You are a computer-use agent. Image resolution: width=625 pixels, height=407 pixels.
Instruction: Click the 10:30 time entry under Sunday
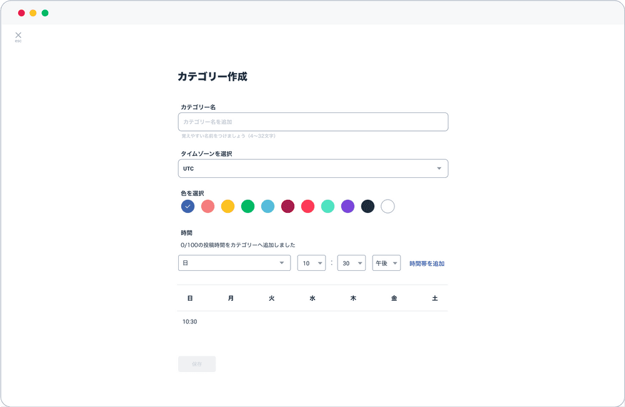click(x=190, y=322)
